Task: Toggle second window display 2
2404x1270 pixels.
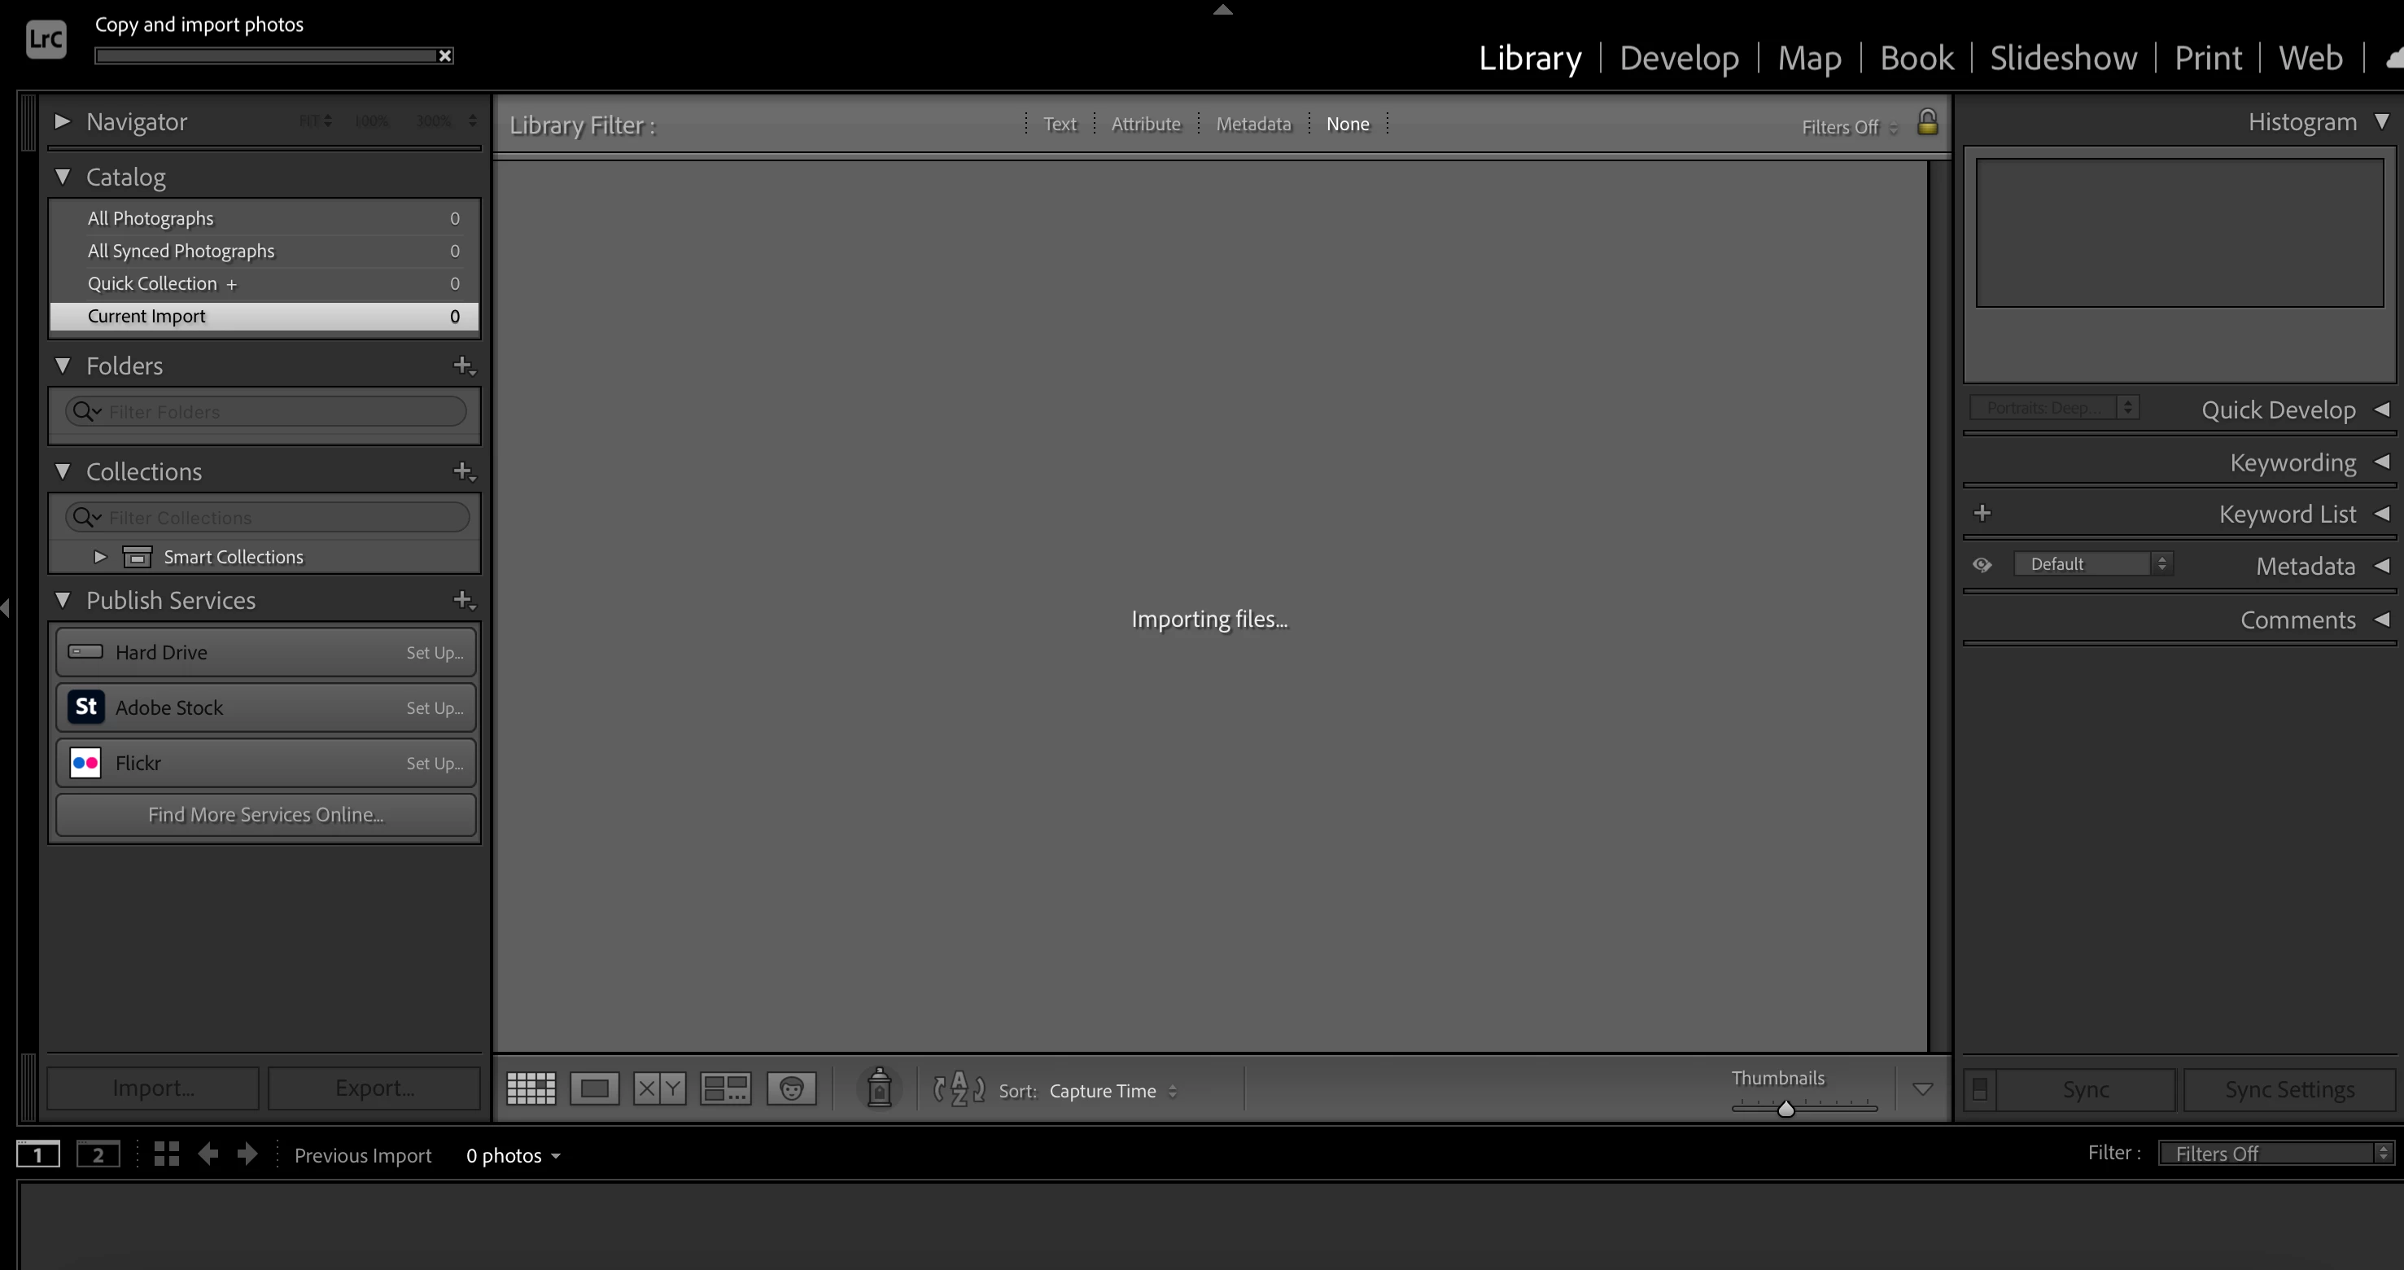Action: point(97,1155)
